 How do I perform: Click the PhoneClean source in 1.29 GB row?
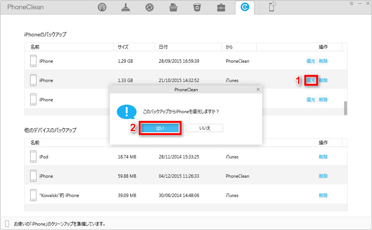pyautogui.click(x=237, y=61)
